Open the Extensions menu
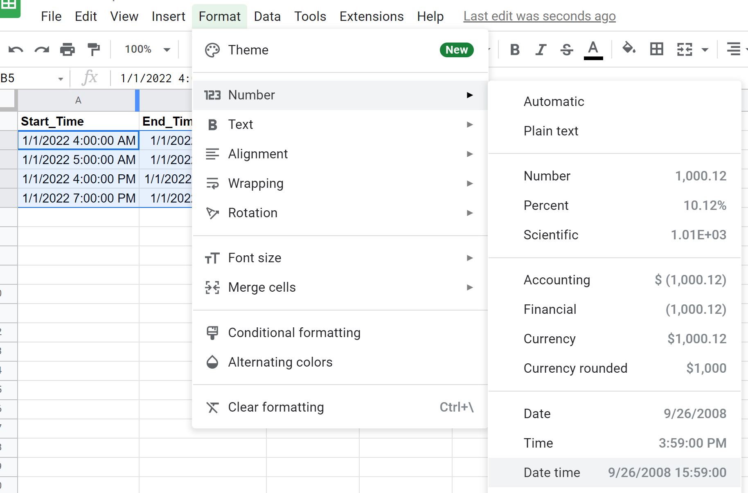Screen dimensions: 748x493 [372, 16]
